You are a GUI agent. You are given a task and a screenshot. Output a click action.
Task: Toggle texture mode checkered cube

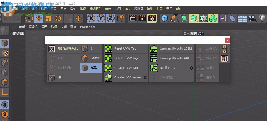[5, 53]
